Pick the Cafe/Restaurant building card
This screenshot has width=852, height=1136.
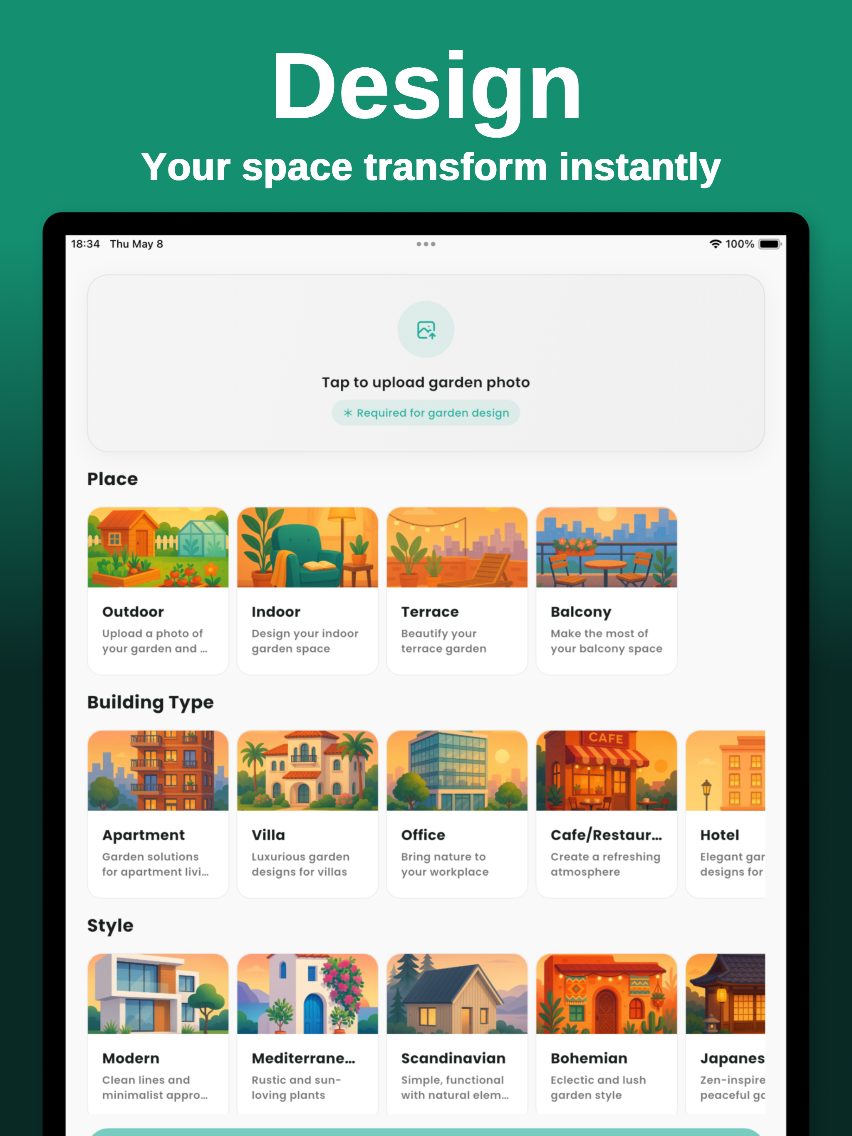(x=607, y=813)
